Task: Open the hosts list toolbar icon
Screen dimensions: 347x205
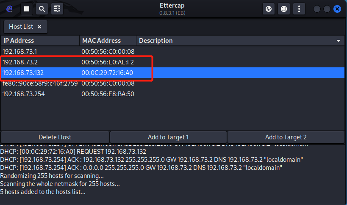Action: 57,8
